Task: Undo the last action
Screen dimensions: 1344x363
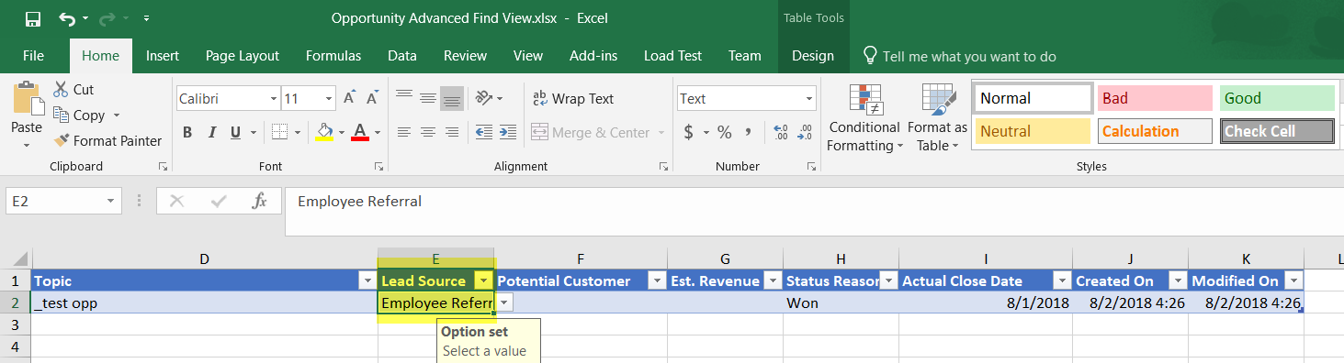Action: coord(66,18)
